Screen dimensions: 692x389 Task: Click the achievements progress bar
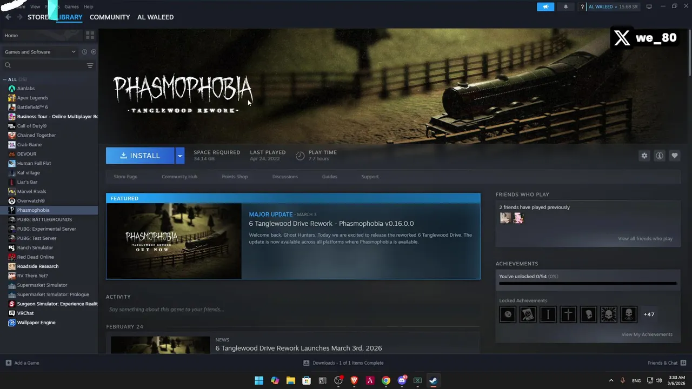(588, 283)
